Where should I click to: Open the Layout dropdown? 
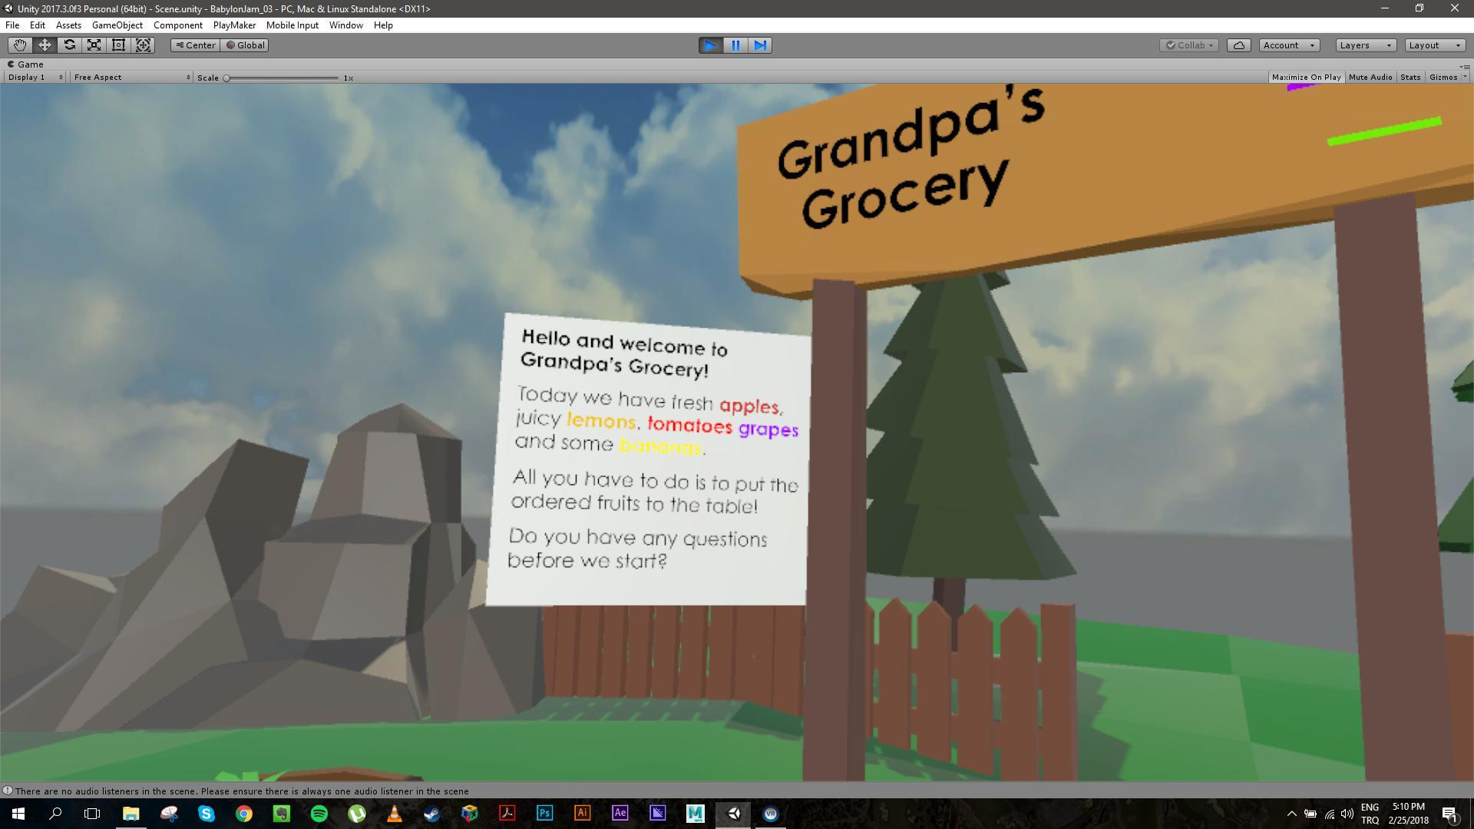(x=1435, y=45)
